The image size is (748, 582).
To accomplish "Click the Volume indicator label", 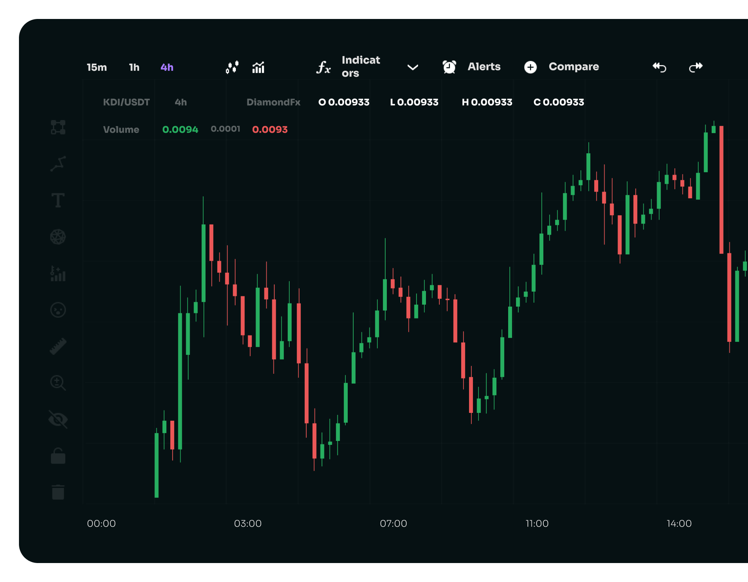I will click(x=121, y=130).
